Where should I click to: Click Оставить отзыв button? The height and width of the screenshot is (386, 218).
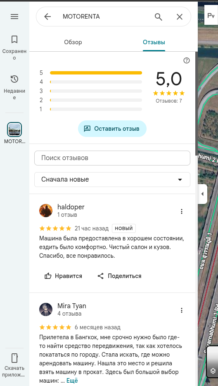[x=112, y=129]
